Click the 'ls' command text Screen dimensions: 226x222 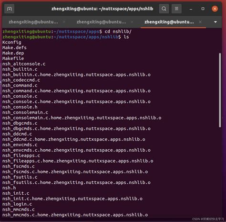coord(126,37)
